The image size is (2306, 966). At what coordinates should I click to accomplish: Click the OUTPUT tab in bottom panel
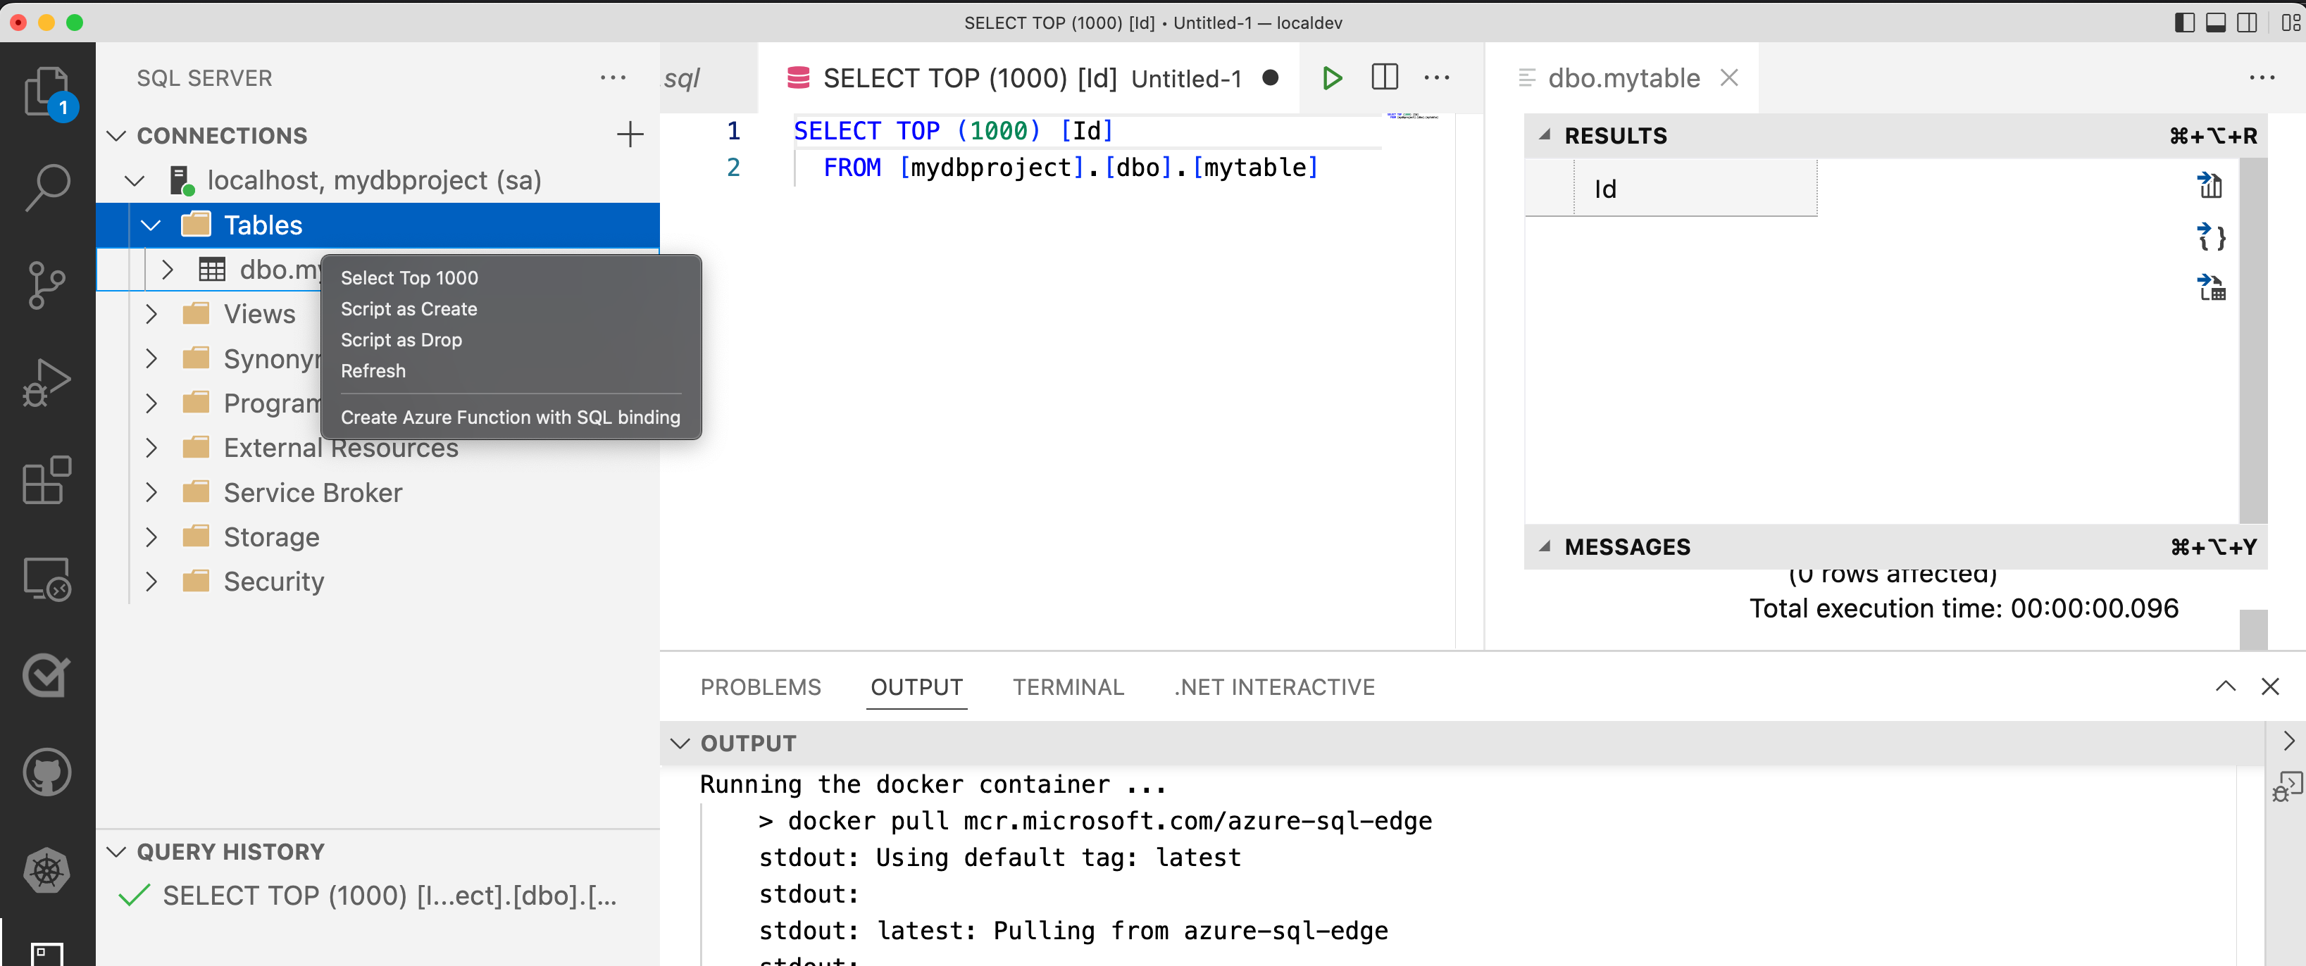tap(916, 688)
